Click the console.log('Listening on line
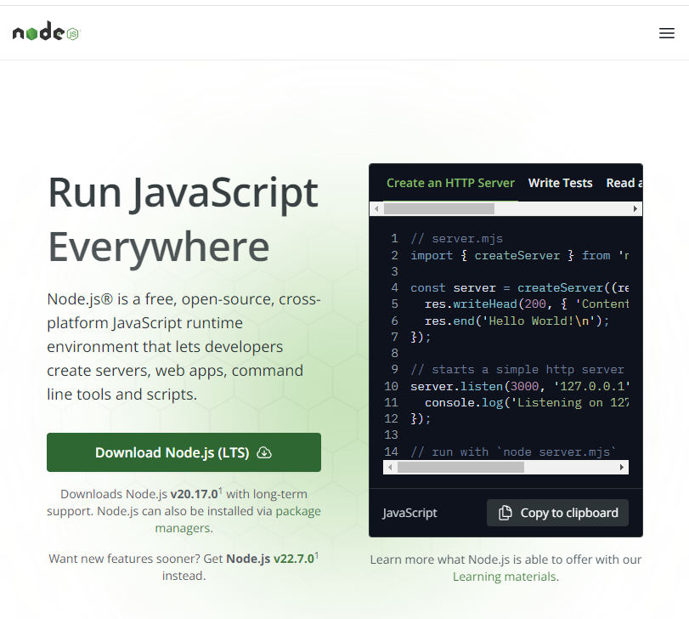The image size is (689, 619). (x=527, y=402)
